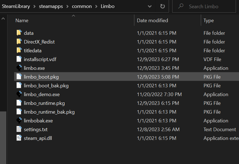Click the installscript.vdf file icon
The height and width of the screenshot is (164, 239).
(19, 59)
